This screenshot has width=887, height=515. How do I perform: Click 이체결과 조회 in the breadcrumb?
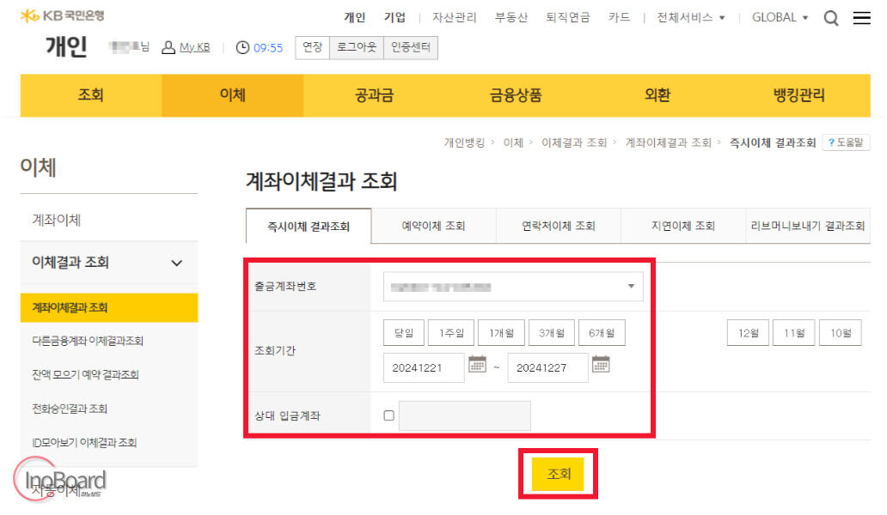(573, 142)
